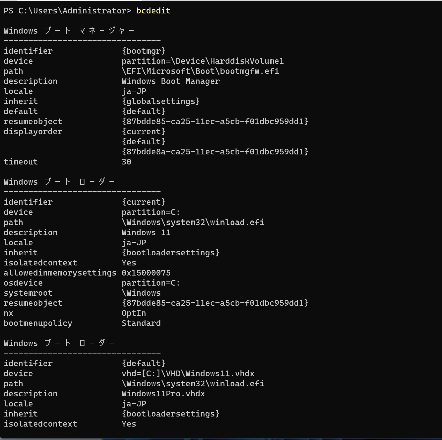Click the bcdedit command text
The image size is (442, 440).
tap(153, 11)
